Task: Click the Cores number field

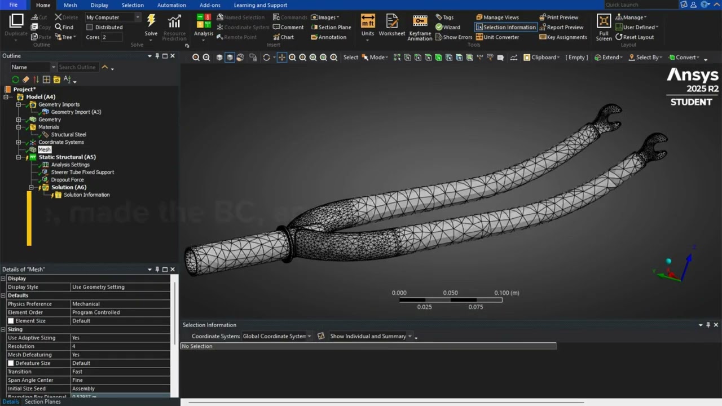Action: click(111, 37)
